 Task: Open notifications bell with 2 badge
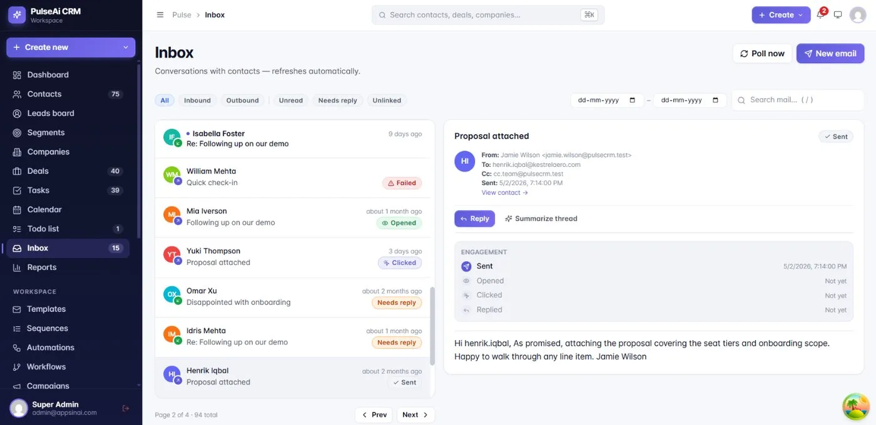click(x=821, y=14)
